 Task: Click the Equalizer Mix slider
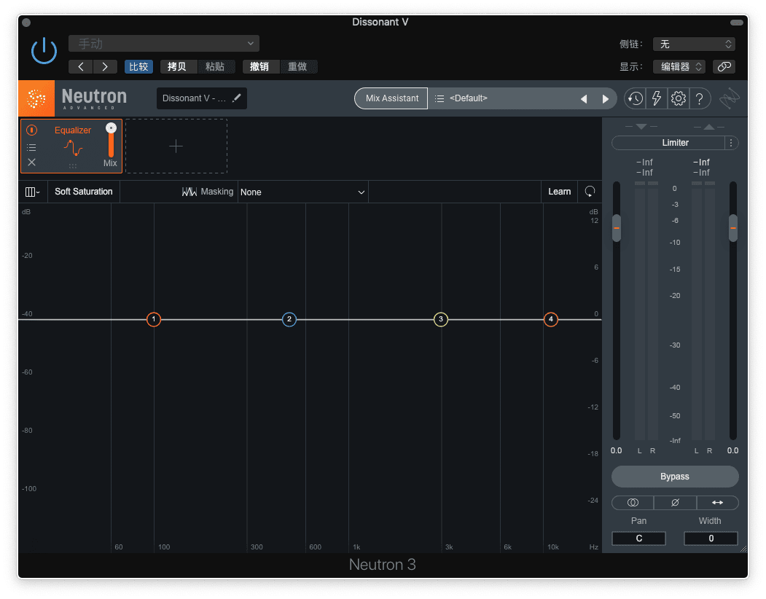point(111,140)
